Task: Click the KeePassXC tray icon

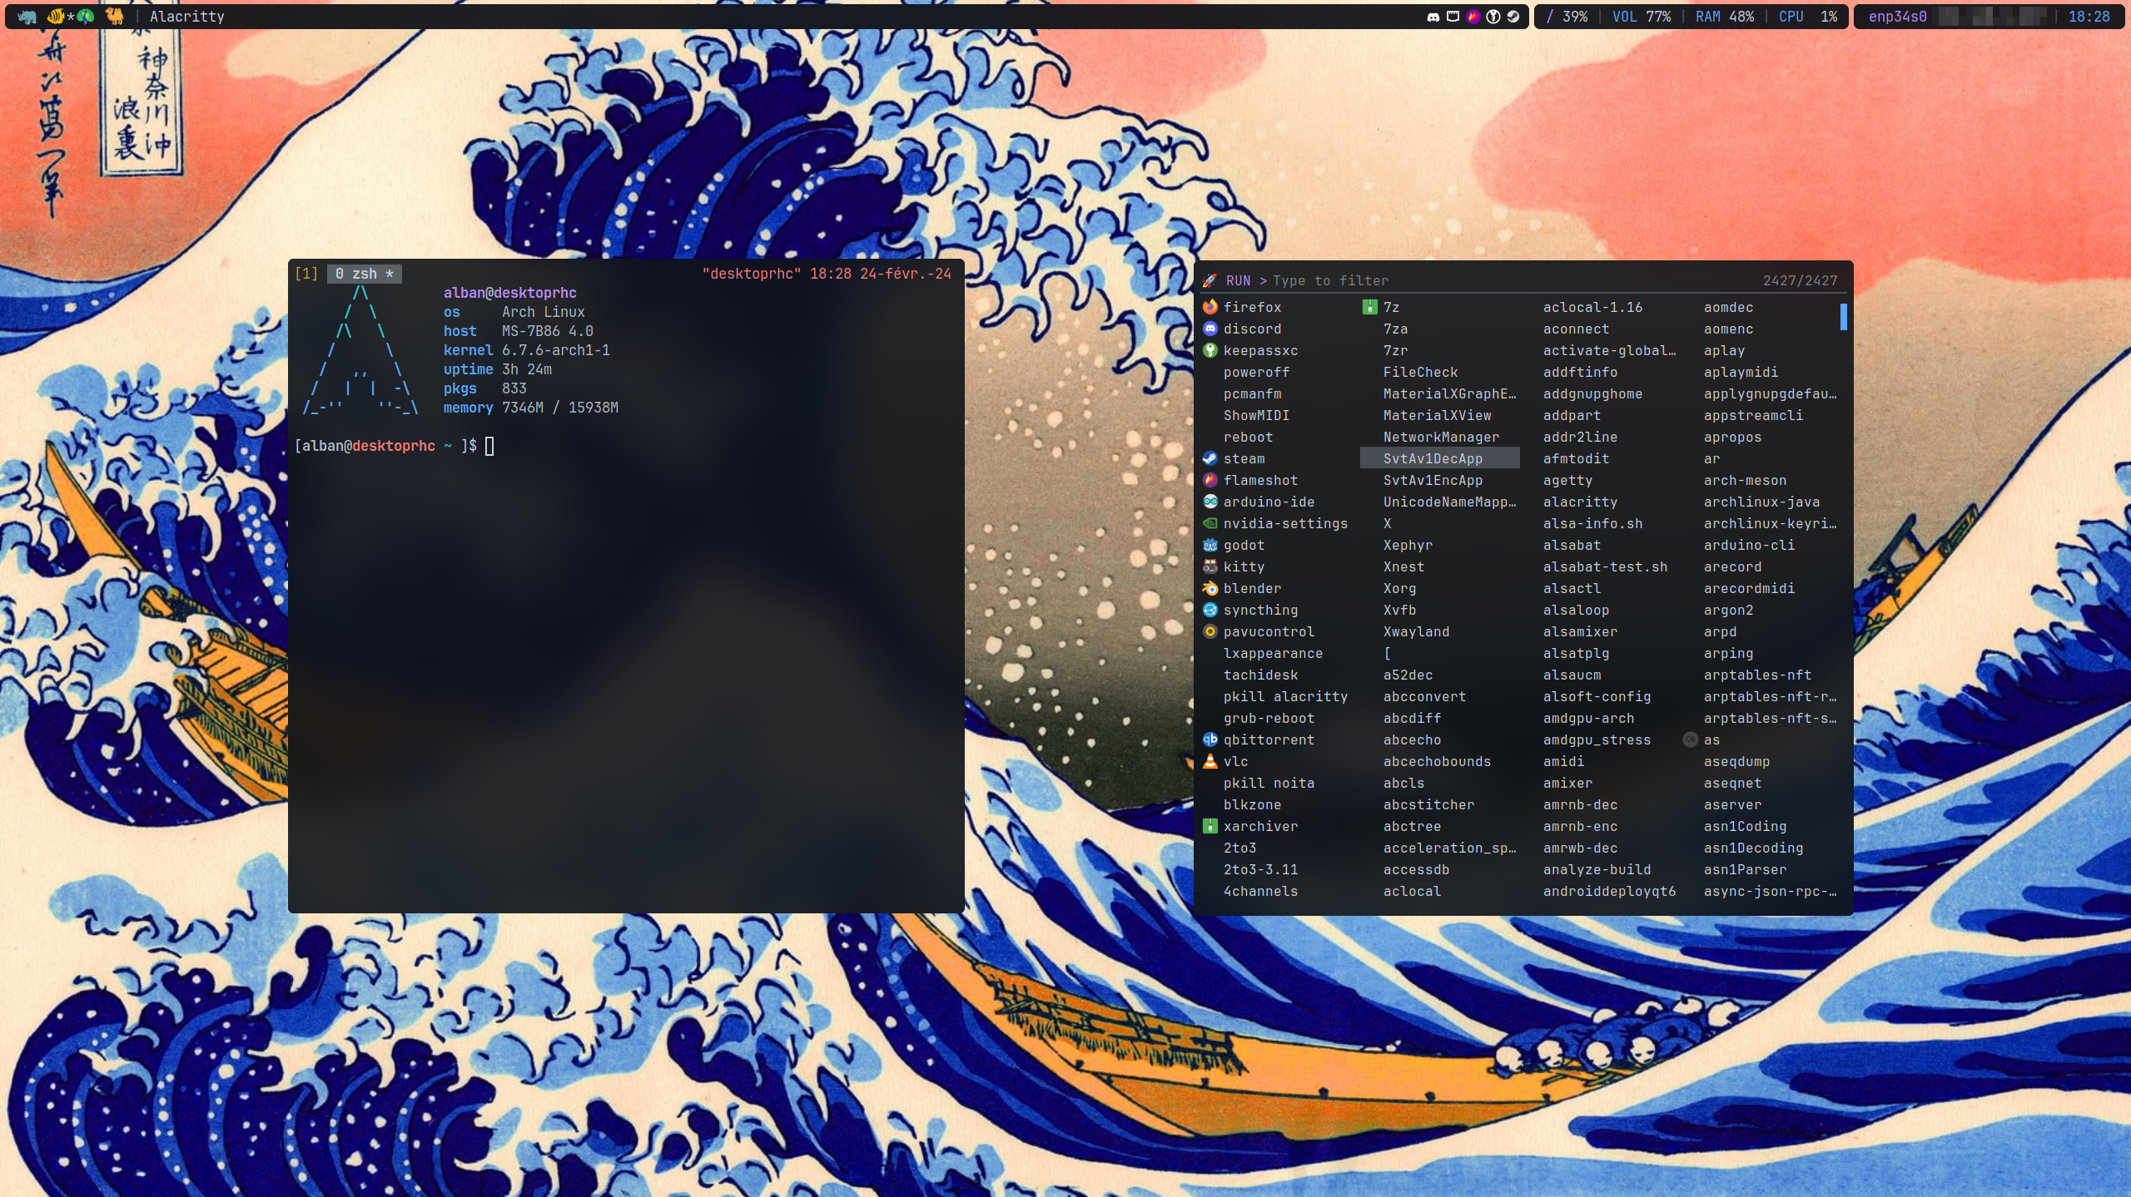Action: point(1493,17)
